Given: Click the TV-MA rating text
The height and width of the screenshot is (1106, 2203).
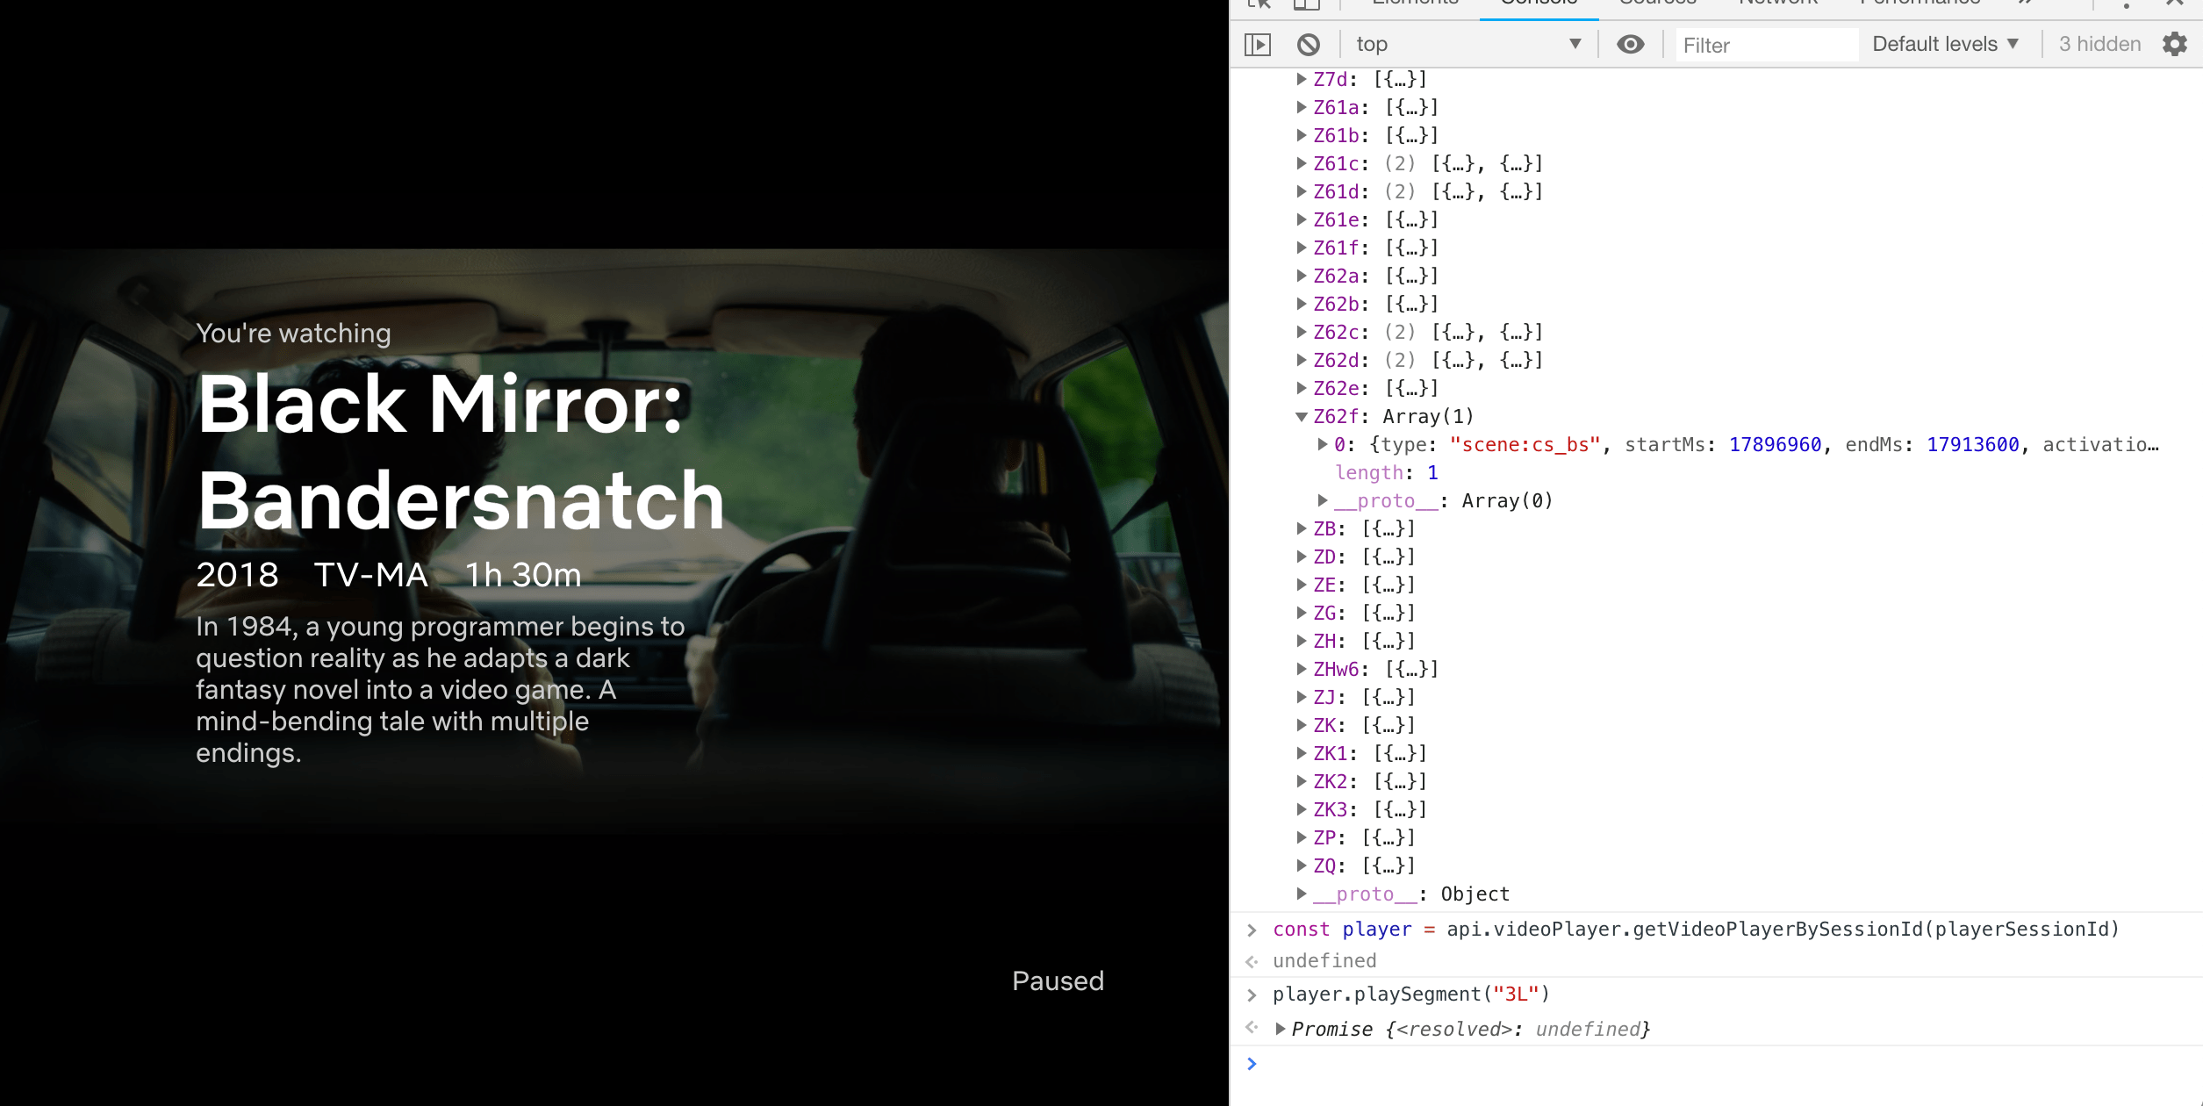Looking at the screenshot, I should coord(371,575).
